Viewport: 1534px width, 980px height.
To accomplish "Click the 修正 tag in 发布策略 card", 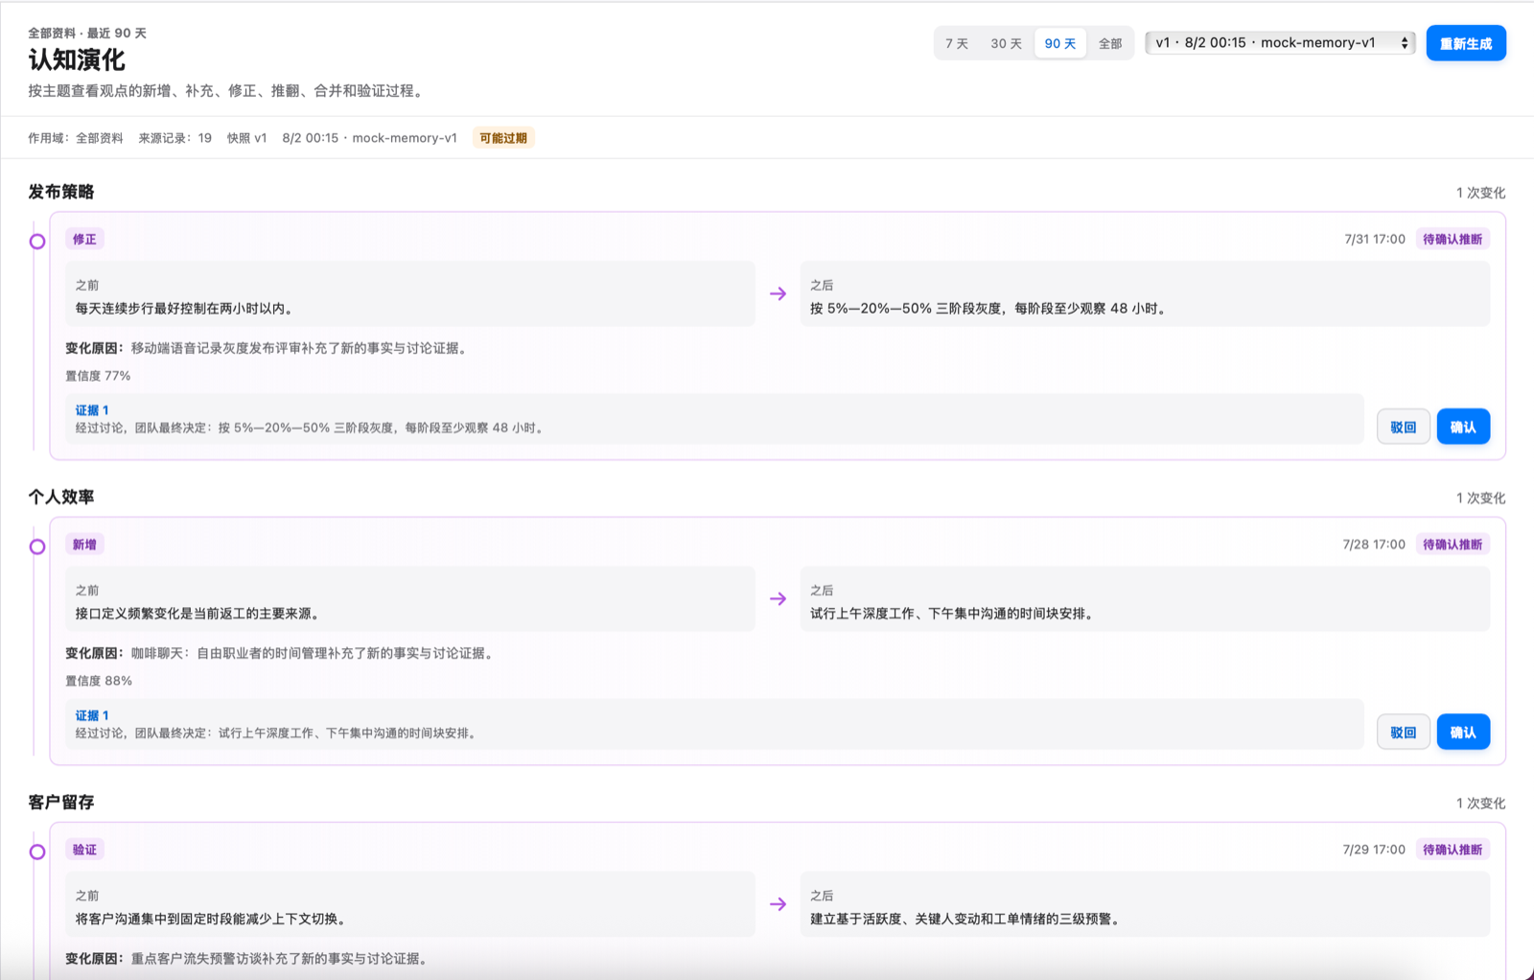I will tap(84, 239).
